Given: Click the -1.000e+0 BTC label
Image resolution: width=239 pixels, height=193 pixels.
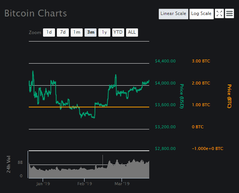Looking at the screenshot, I should coord(208,148).
